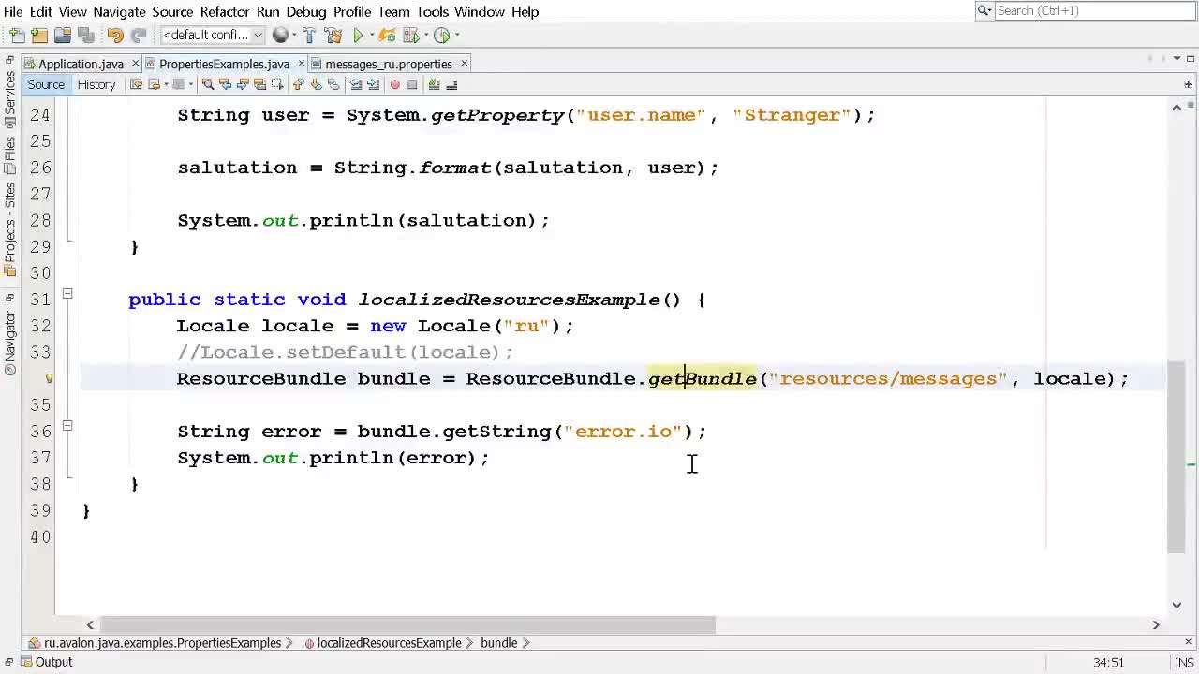Open Profile Project dropdown arrow

click(x=456, y=36)
